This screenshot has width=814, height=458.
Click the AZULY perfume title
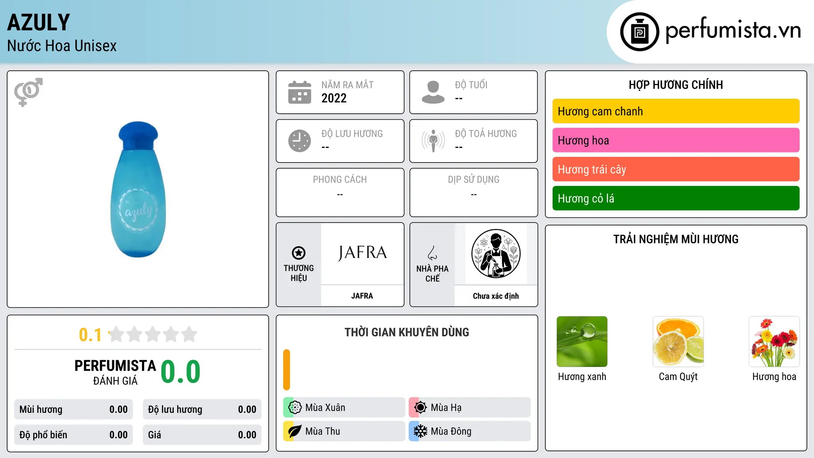(39, 23)
